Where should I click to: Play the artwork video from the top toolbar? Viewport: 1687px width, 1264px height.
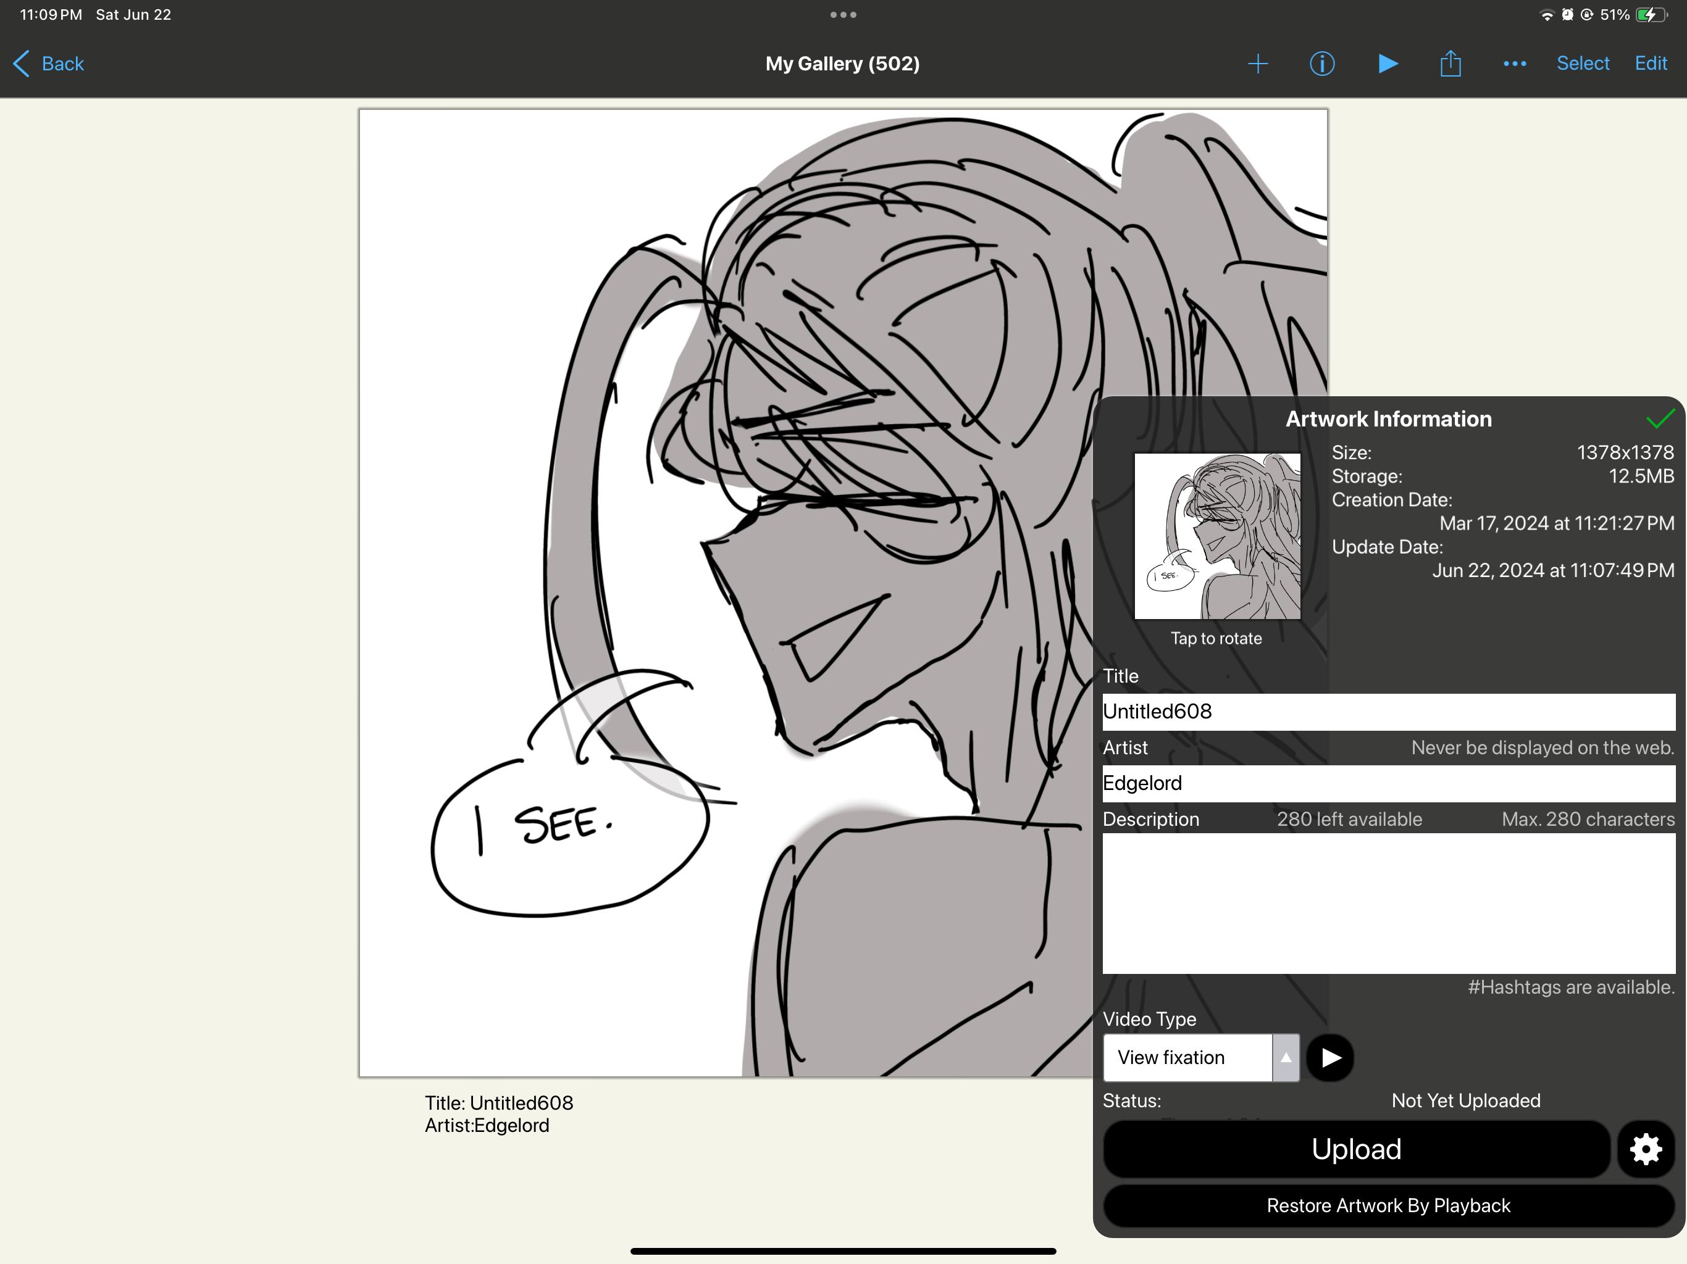pos(1388,64)
